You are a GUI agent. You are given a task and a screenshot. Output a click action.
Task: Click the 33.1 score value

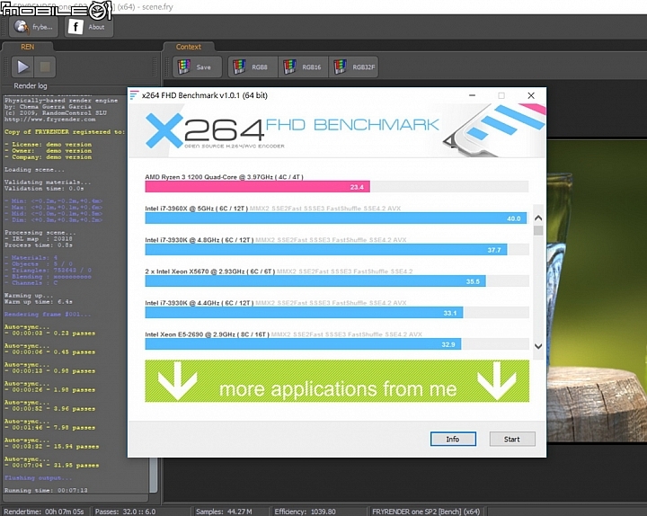[450, 313]
